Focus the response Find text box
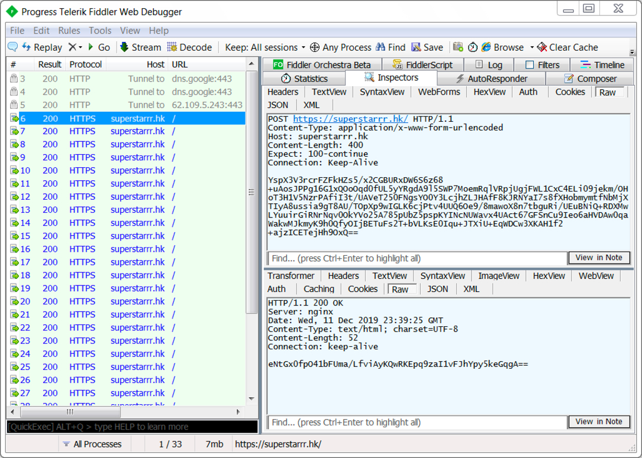The image size is (642, 458). point(417,423)
